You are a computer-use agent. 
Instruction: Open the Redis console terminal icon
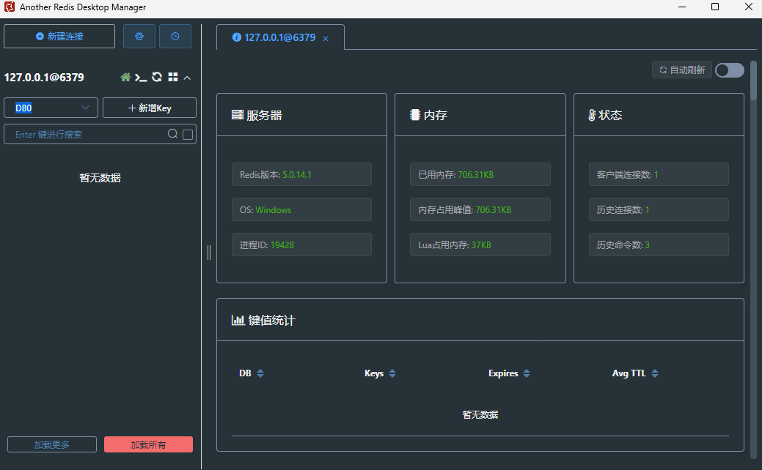click(x=141, y=77)
